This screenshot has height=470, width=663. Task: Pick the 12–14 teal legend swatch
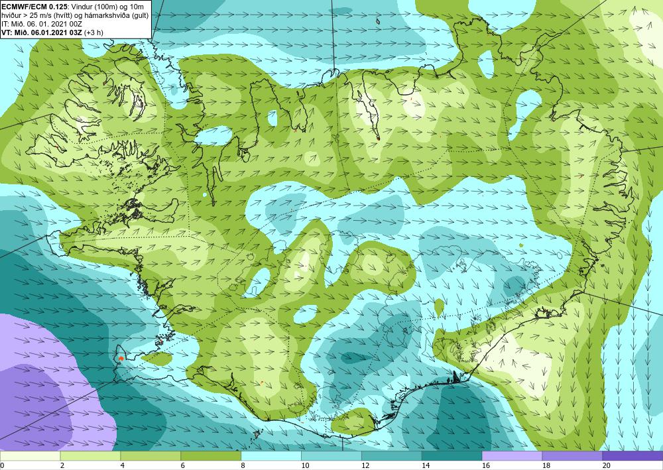[x=392, y=456]
